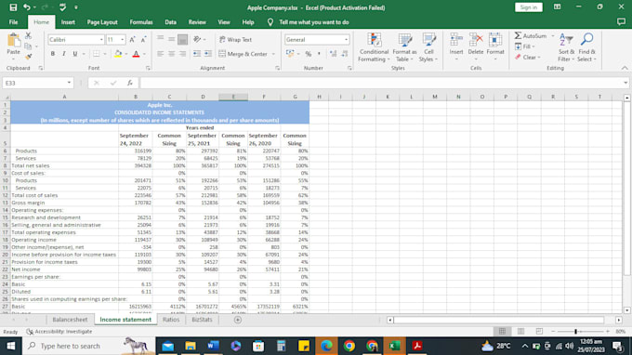Open Find & Select tool
This screenshot has height=355, width=632.
586,47
